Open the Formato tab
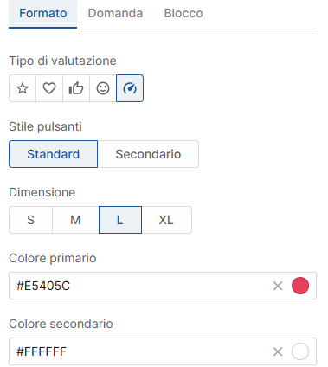Viewport: 328px width, 367px height. coord(43,14)
